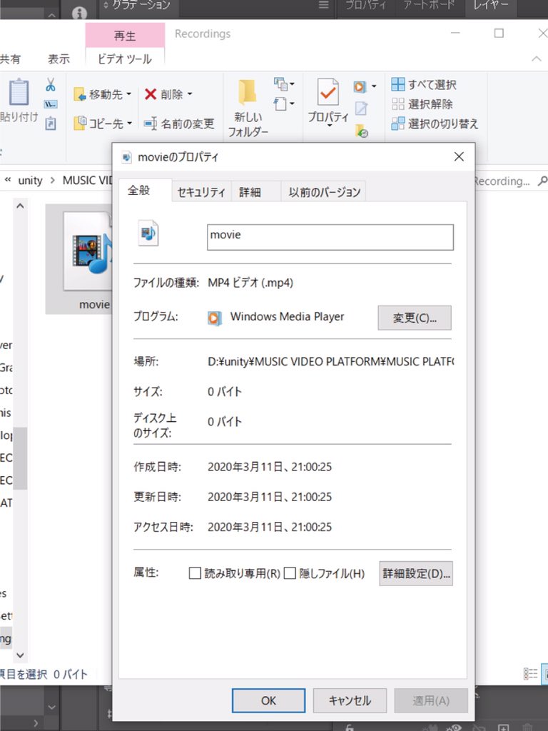Click Select all (すべて選択)
Viewport: 548px width, 731px height.
click(x=424, y=84)
